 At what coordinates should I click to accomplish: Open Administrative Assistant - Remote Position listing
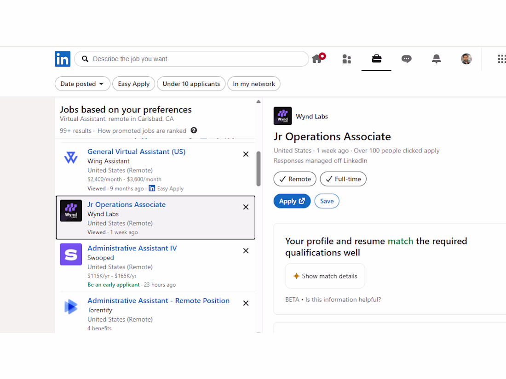[x=158, y=301]
